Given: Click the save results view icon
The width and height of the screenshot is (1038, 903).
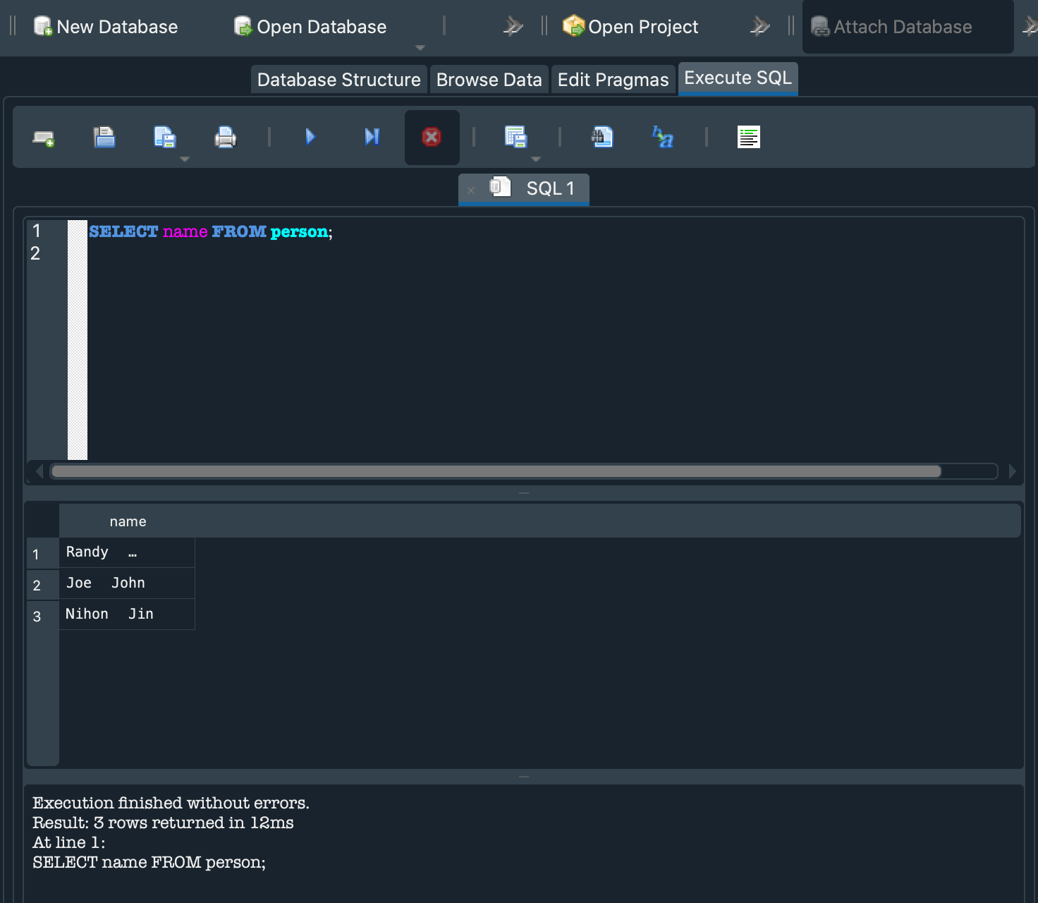Looking at the screenshot, I should click(x=515, y=137).
